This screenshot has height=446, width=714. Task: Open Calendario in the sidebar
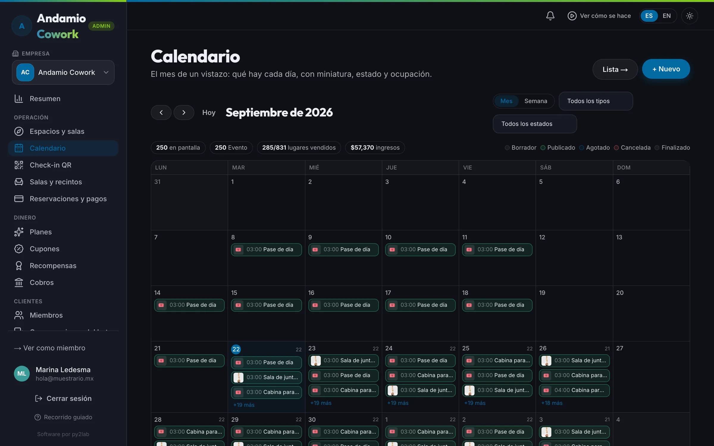click(63, 148)
